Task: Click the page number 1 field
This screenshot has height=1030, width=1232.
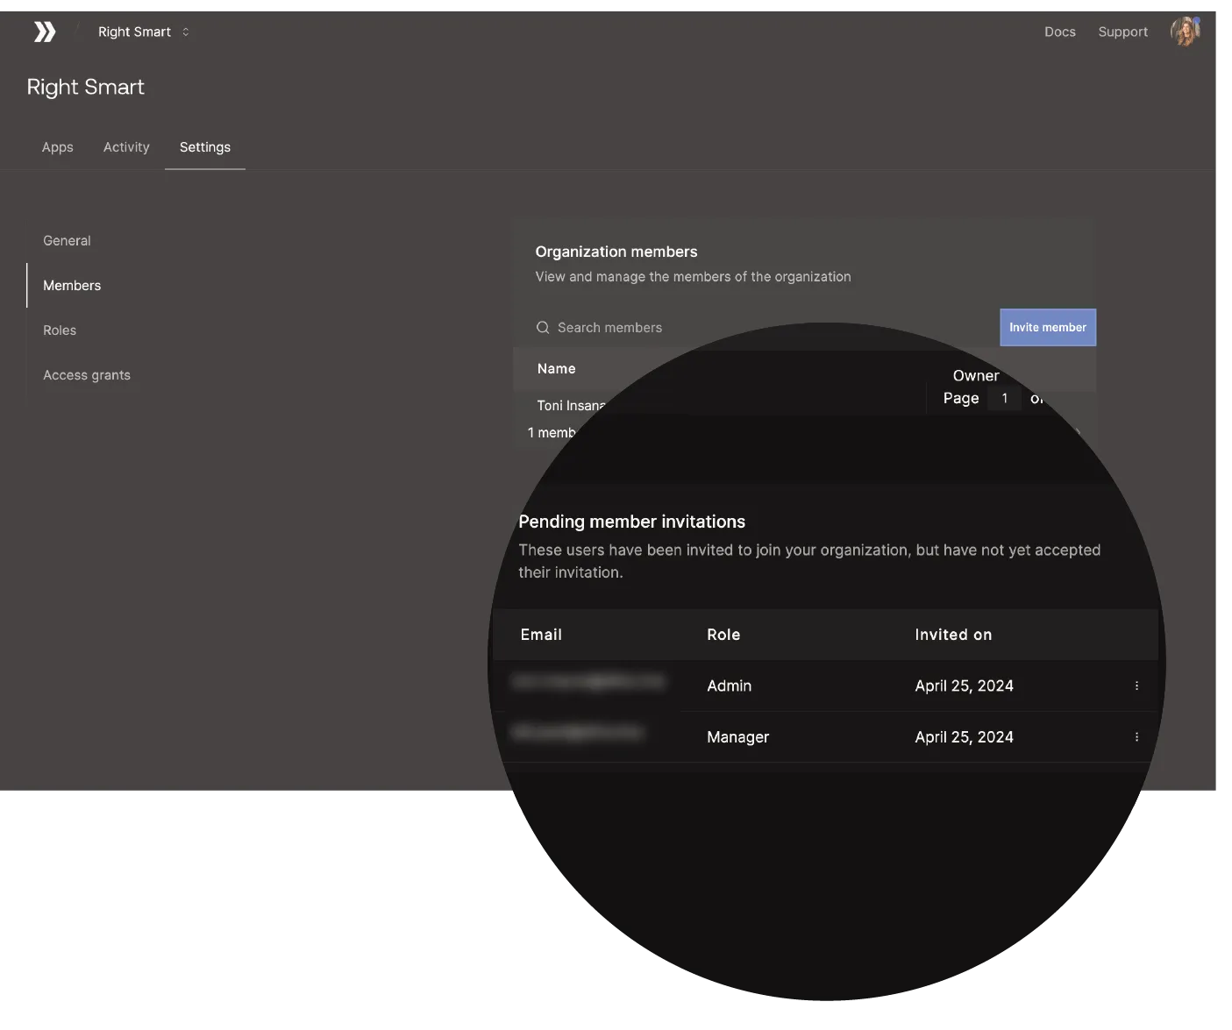Action: click(x=1005, y=399)
